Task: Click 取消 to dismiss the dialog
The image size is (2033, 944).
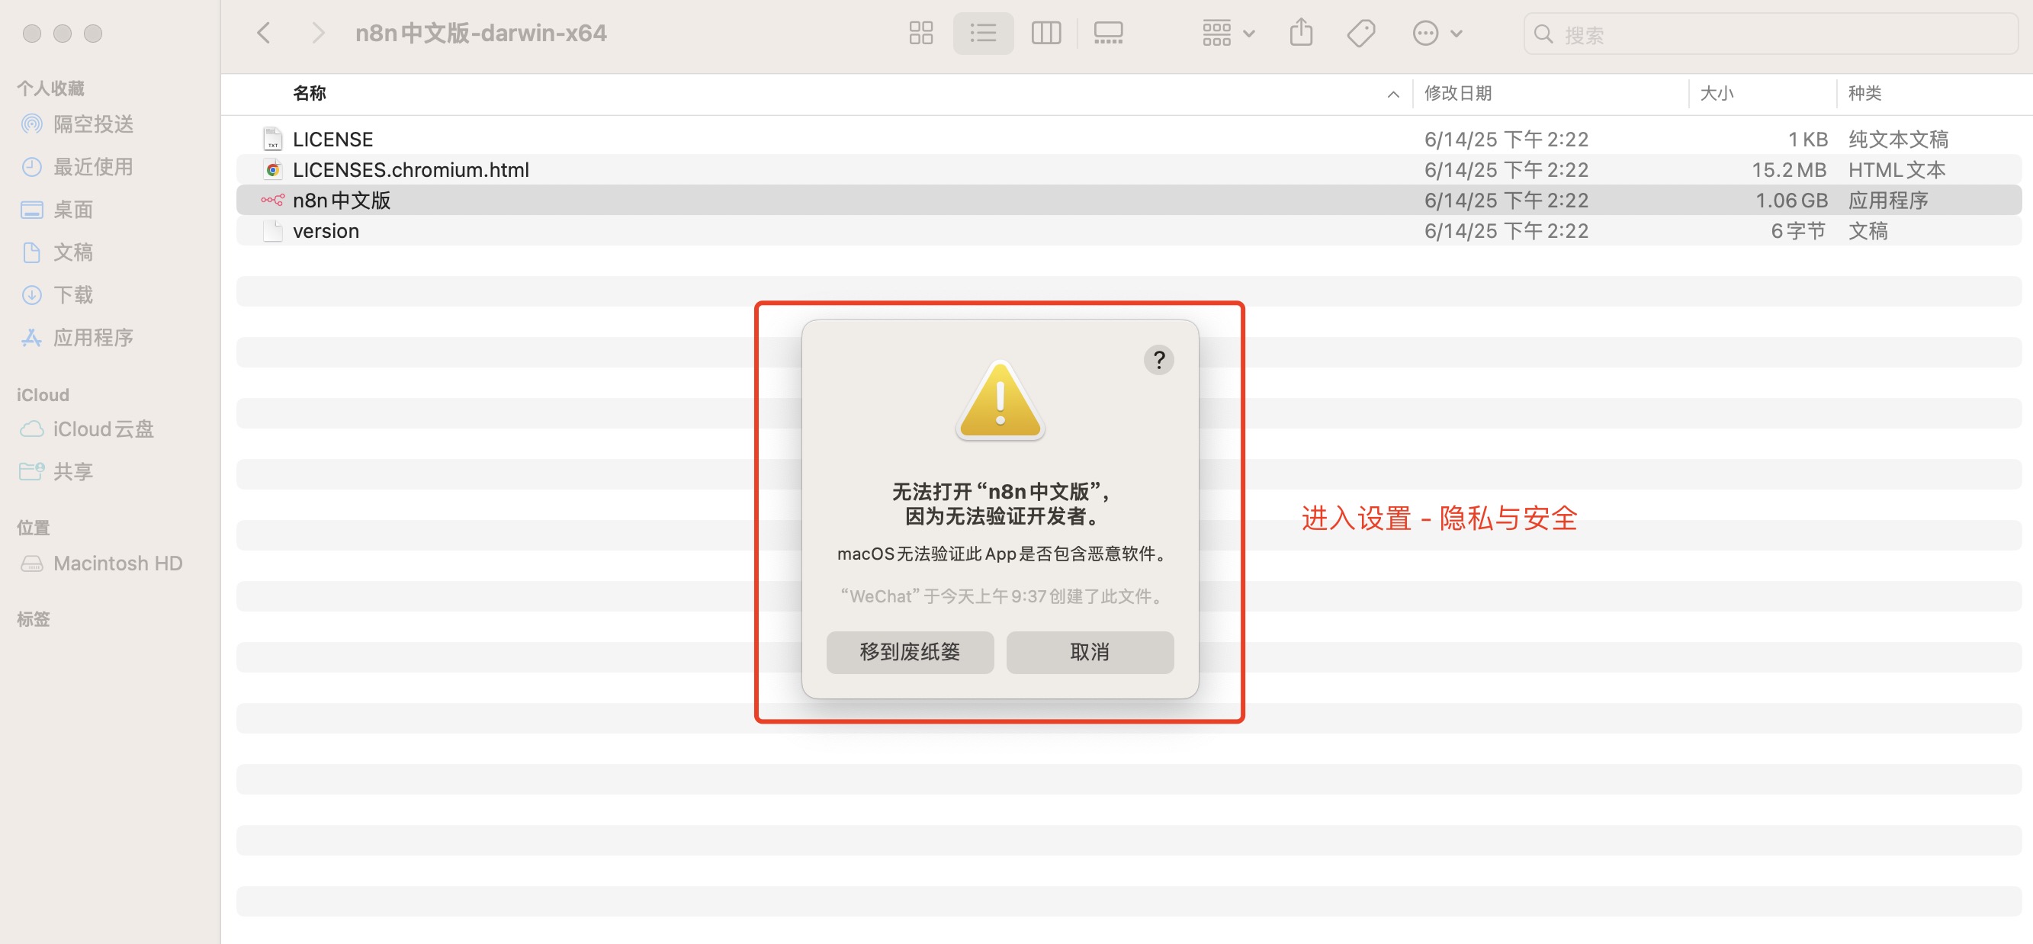Action: pyautogui.click(x=1090, y=651)
